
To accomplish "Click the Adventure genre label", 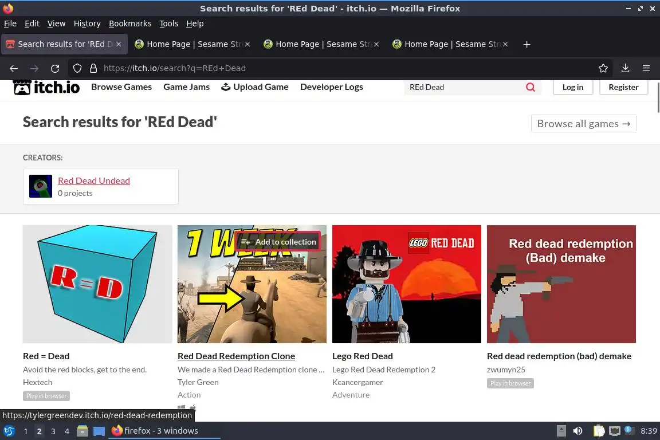I will pyautogui.click(x=351, y=395).
